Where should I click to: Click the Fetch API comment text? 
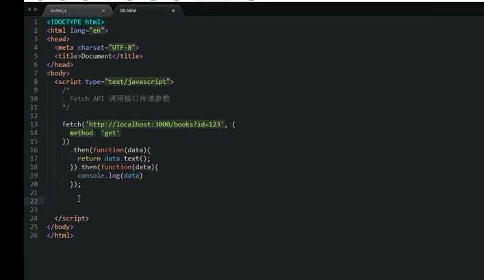coord(120,98)
